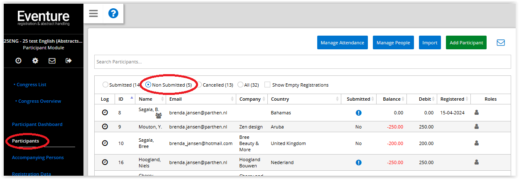519x179 pixels.
Task: Click the logout icon in sidebar
Action: pos(69,61)
